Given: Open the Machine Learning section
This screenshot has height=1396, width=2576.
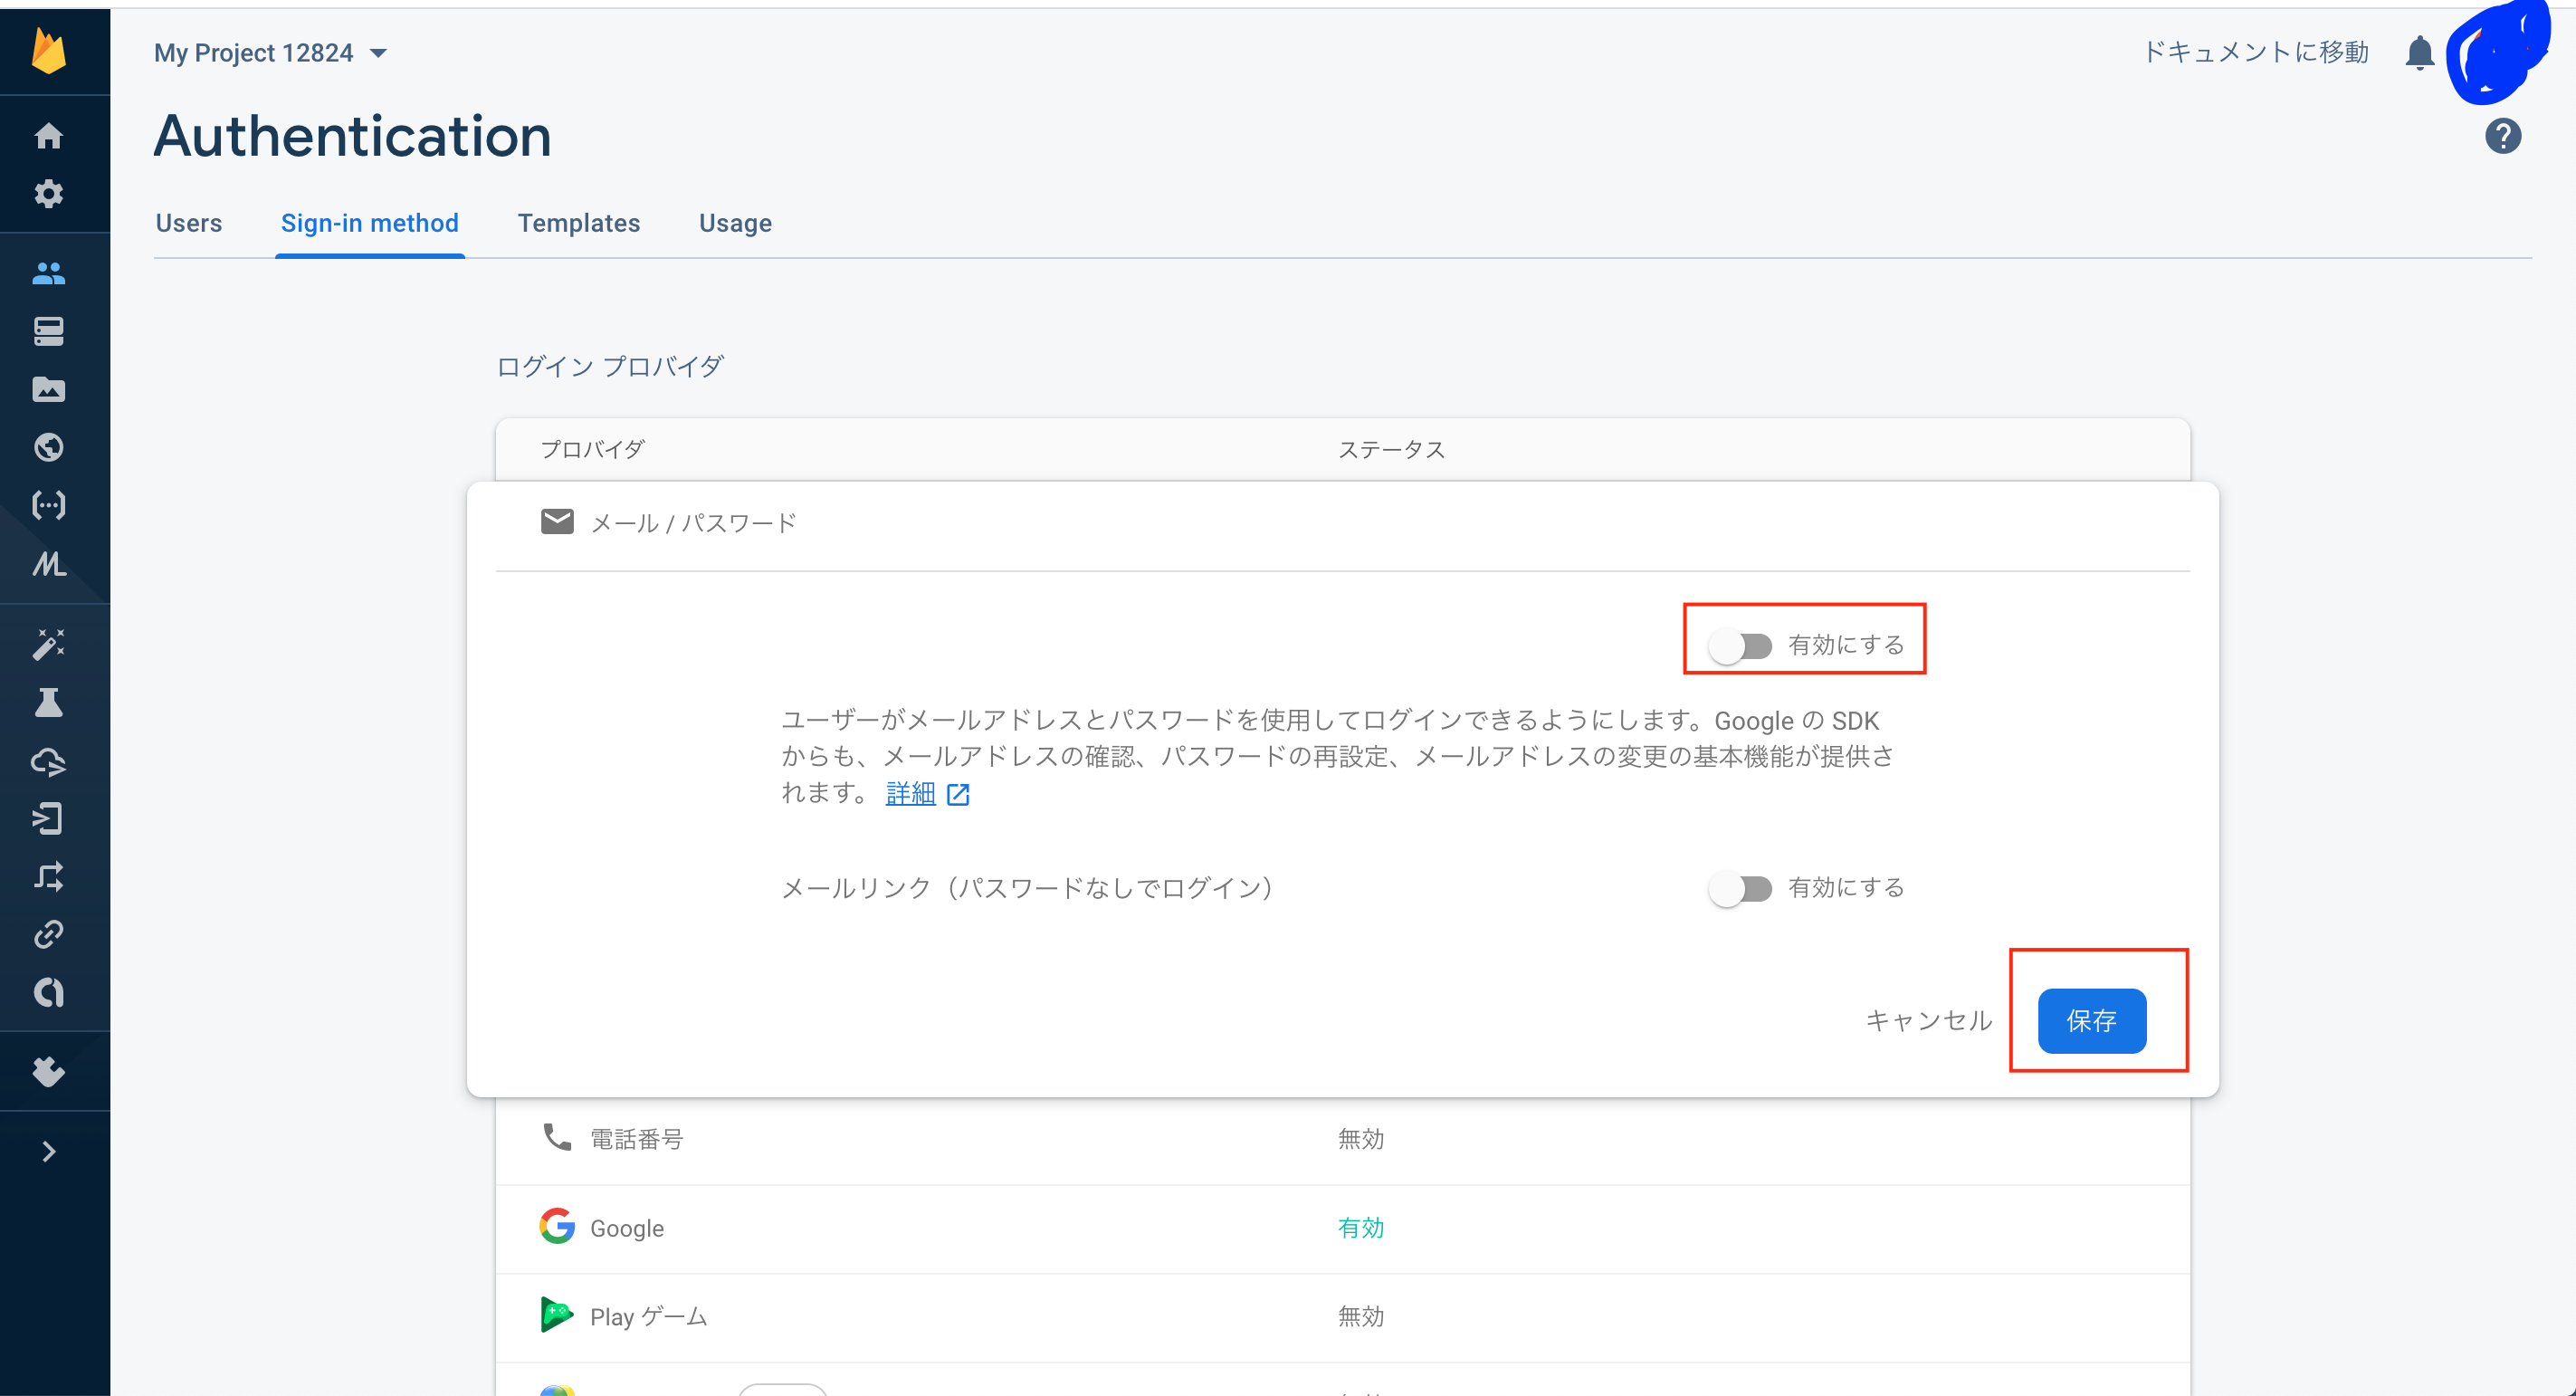Looking at the screenshot, I should coord(48,564).
